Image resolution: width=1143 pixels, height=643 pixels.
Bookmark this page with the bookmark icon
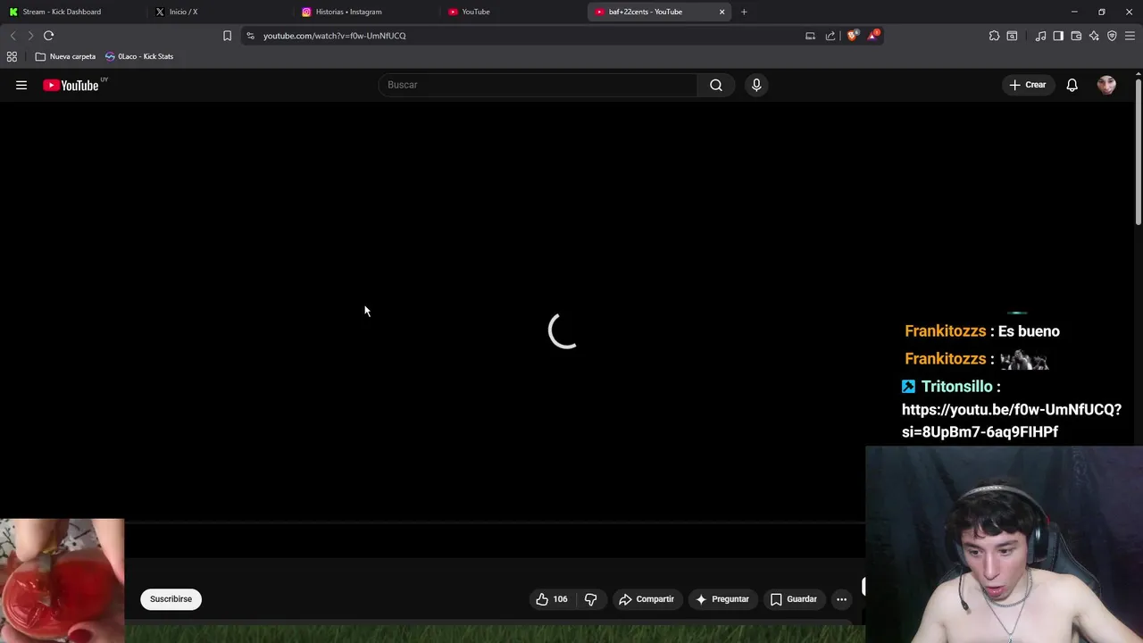(227, 36)
